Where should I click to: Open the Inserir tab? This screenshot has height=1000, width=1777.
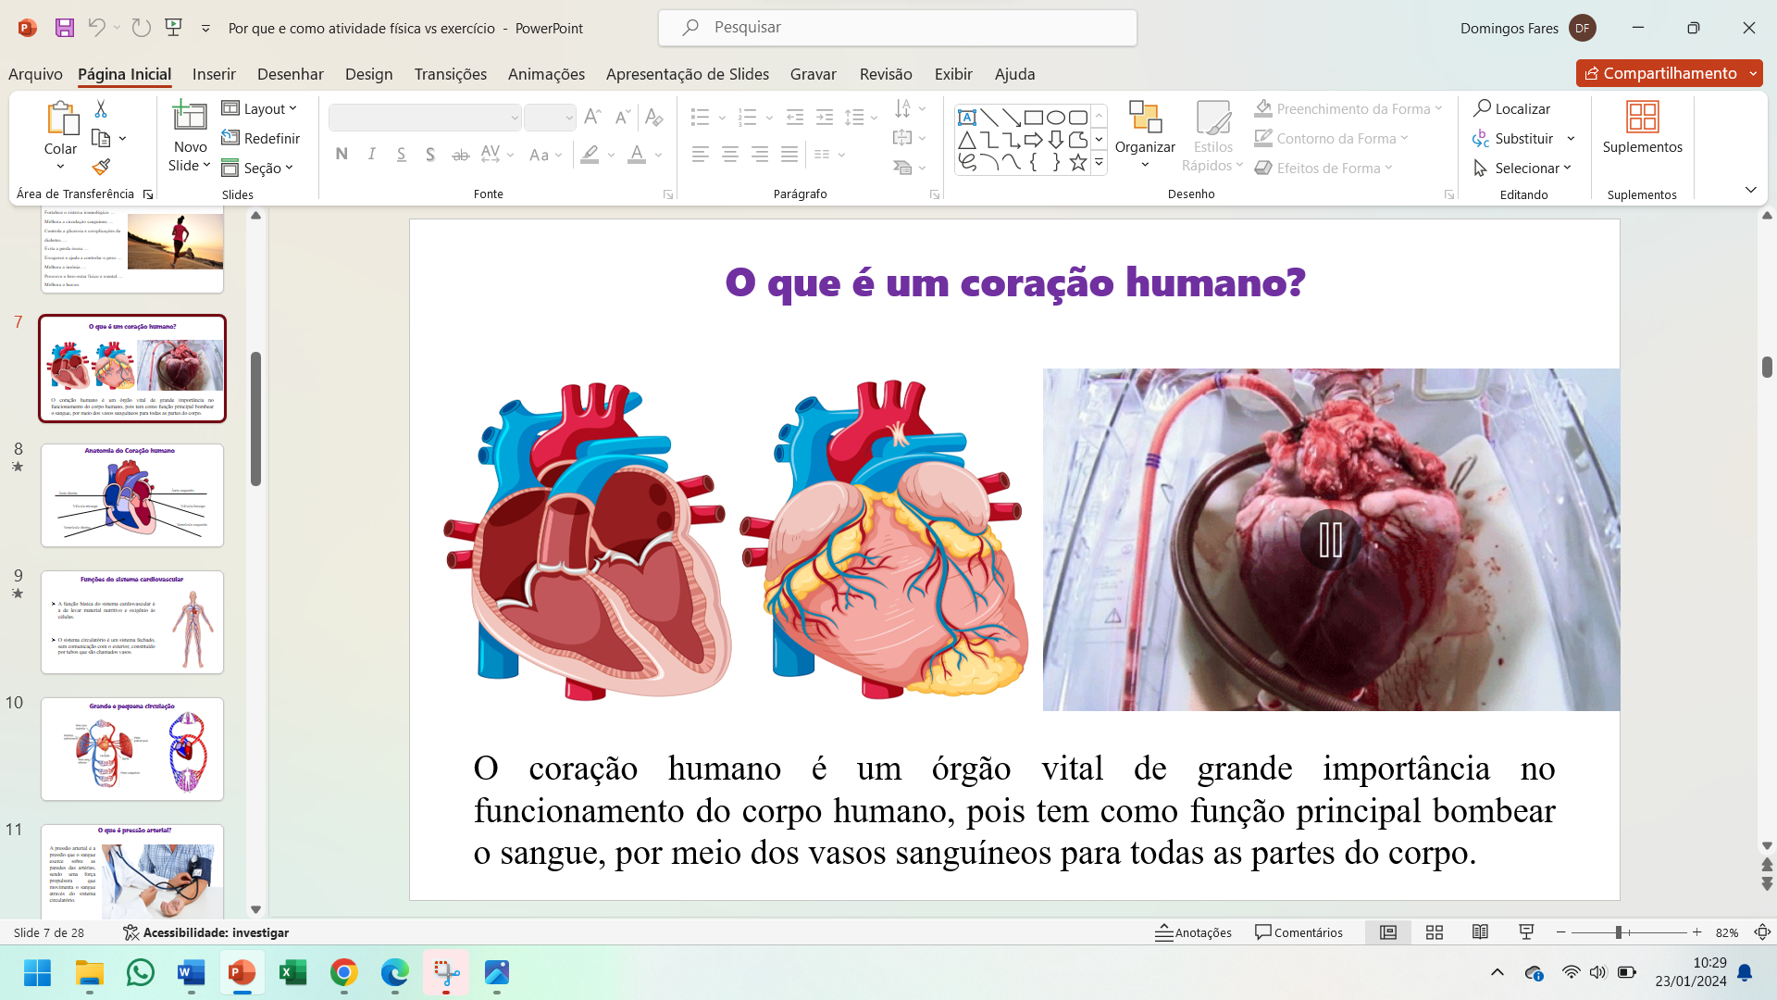(214, 74)
